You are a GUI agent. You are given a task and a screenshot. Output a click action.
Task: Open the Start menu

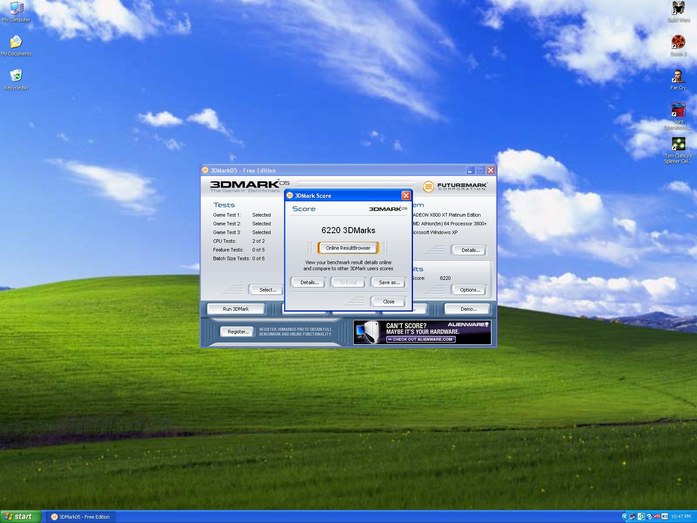[x=20, y=516]
